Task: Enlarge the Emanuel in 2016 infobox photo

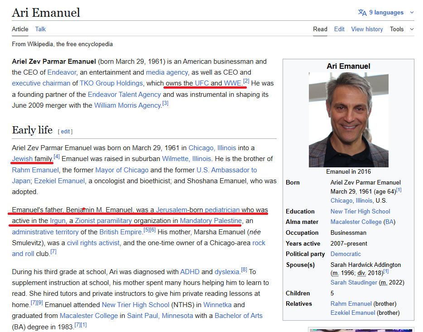Action: click(x=349, y=120)
